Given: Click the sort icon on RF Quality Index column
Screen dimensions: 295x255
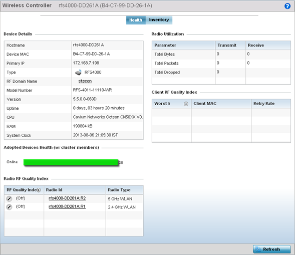Looking at the screenshot, I should click(x=39, y=190).
